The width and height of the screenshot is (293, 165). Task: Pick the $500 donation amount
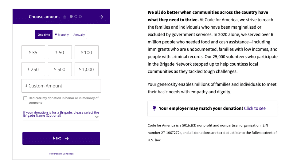pyautogui.click(x=60, y=69)
